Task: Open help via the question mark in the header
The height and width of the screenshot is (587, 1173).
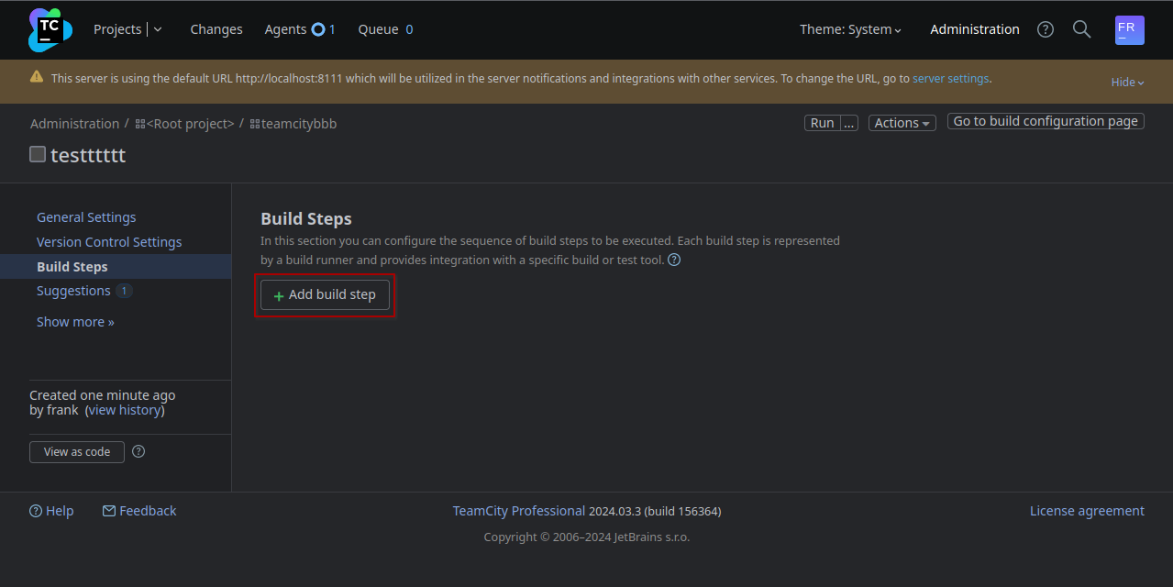Action: pyautogui.click(x=1045, y=28)
